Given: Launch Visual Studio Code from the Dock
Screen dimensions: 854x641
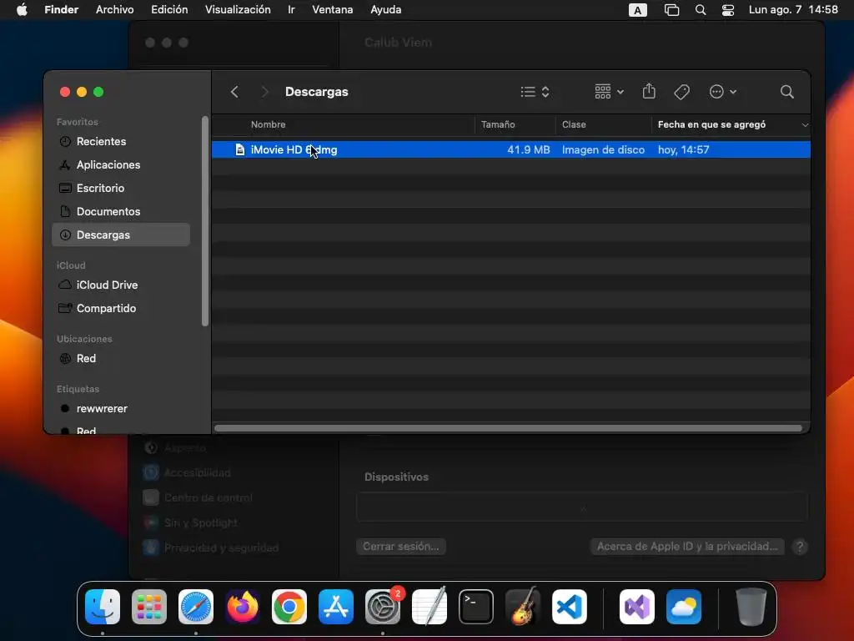Looking at the screenshot, I should 570,607.
